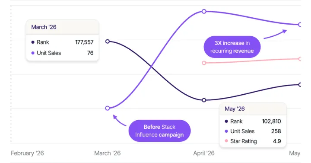Select February '26 axis label

(x=27, y=153)
